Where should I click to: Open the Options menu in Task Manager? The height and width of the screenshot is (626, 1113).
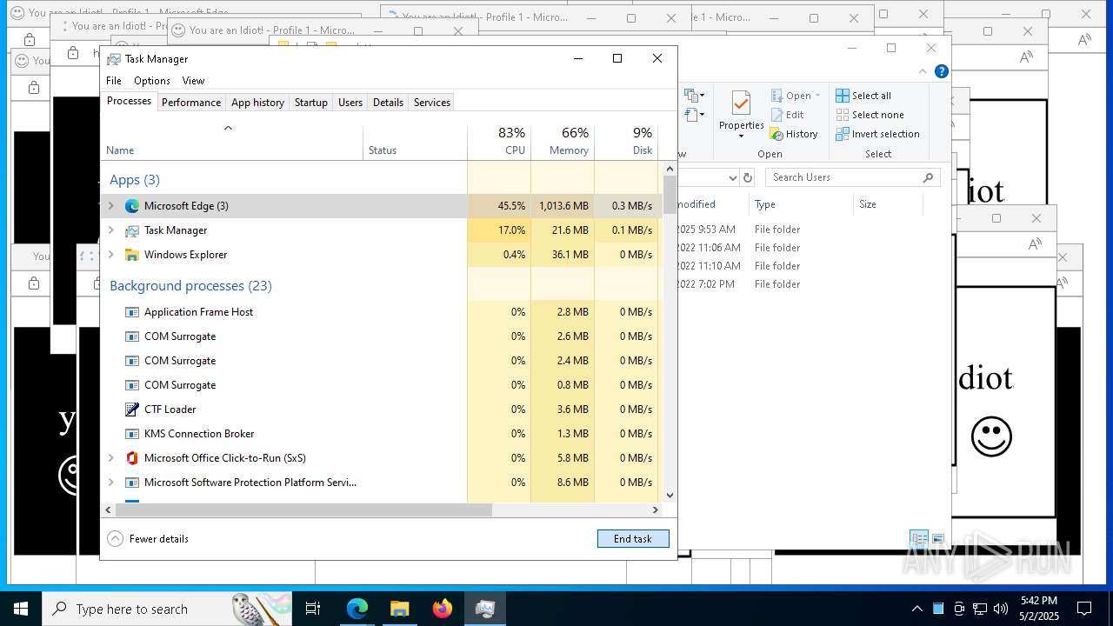tap(152, 80)
